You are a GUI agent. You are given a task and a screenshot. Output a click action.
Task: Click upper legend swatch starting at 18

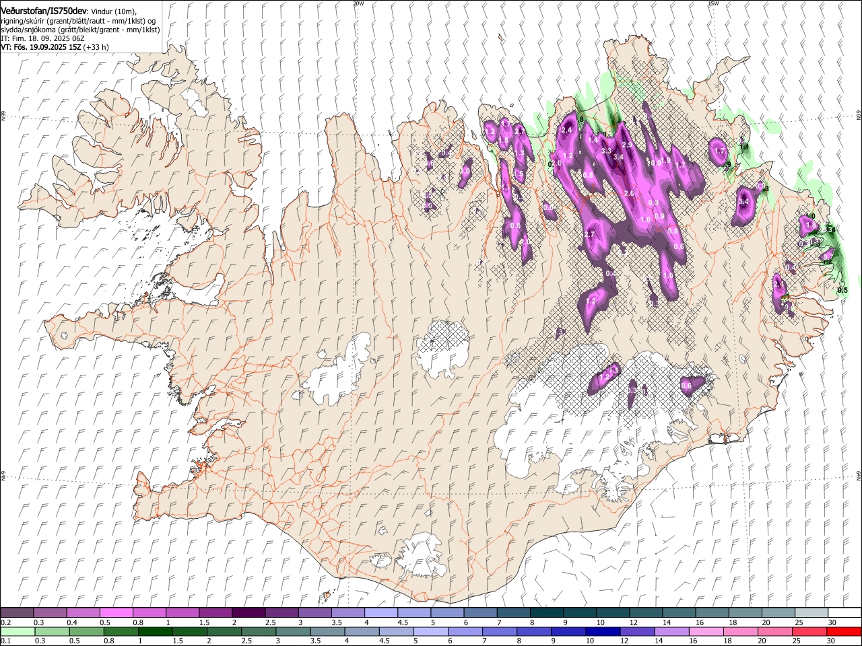coord(744,612)
